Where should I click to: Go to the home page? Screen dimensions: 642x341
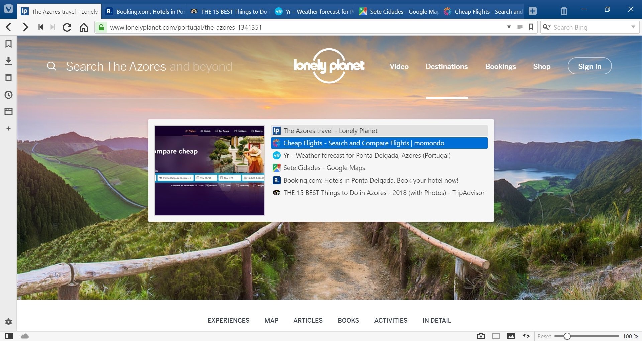click(x=84, y=27)
